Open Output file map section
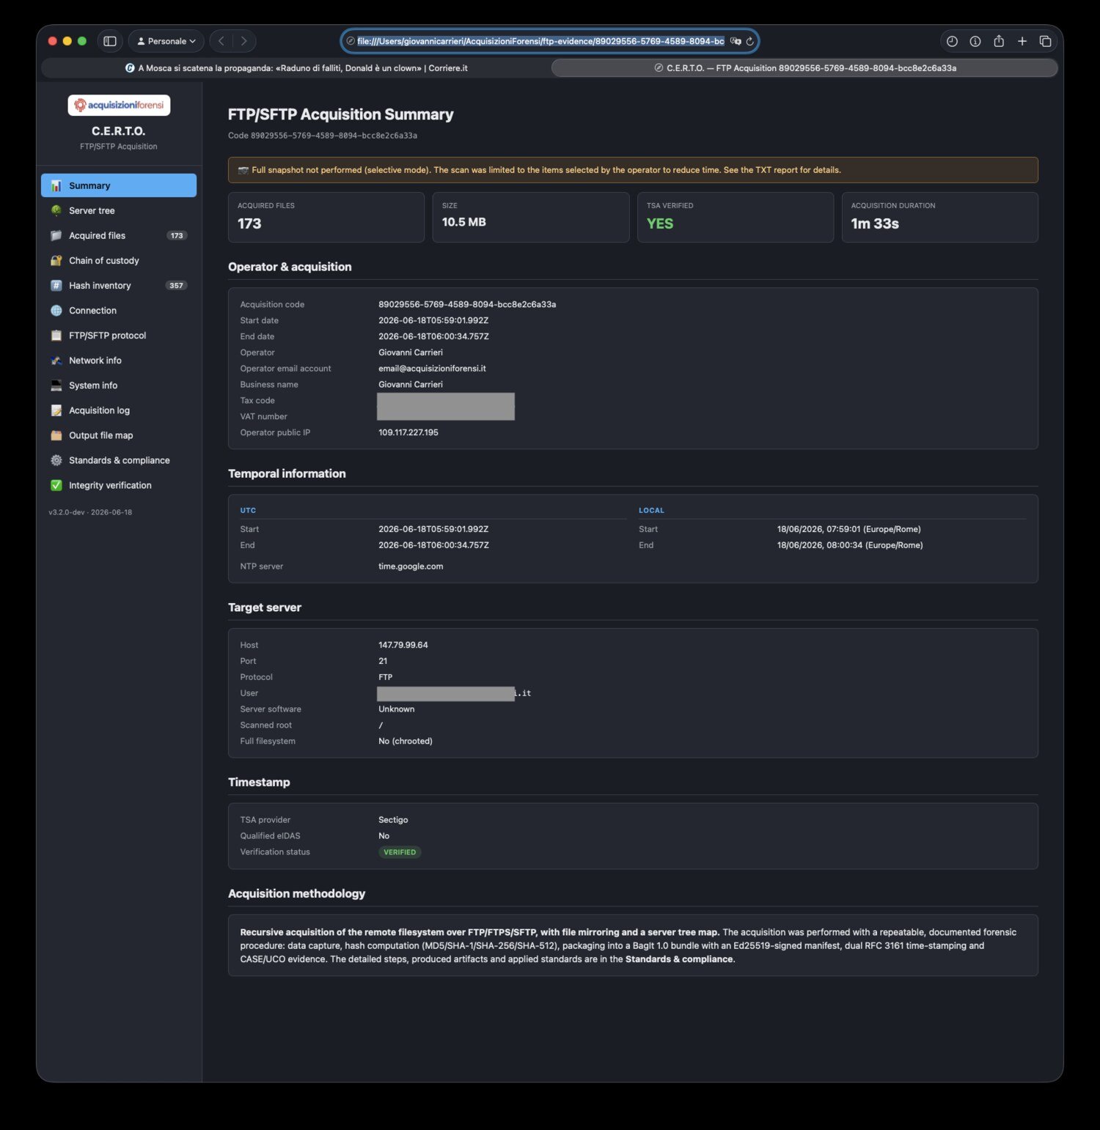 click(x=118, y=435)
